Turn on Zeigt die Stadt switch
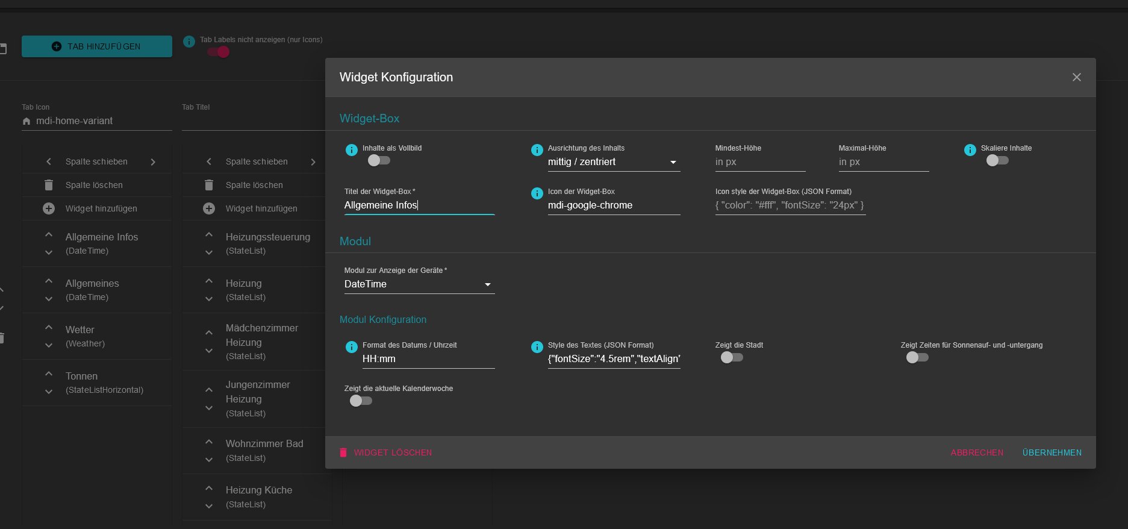Screen dimensions: 1128x529 732,357
